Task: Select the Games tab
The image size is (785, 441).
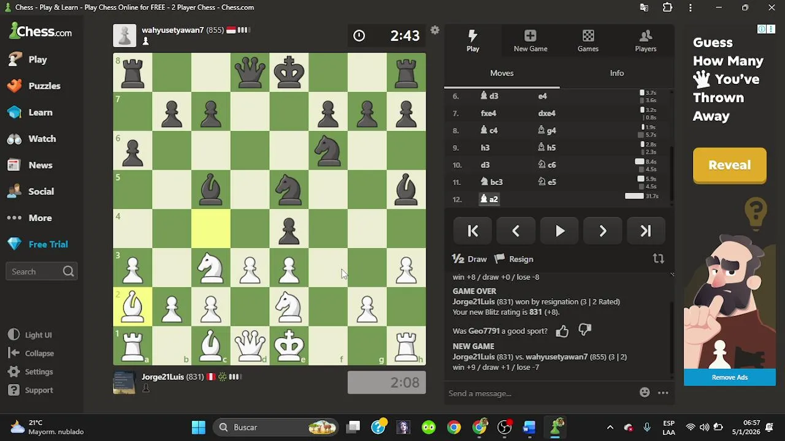Action: coord(588,41)
